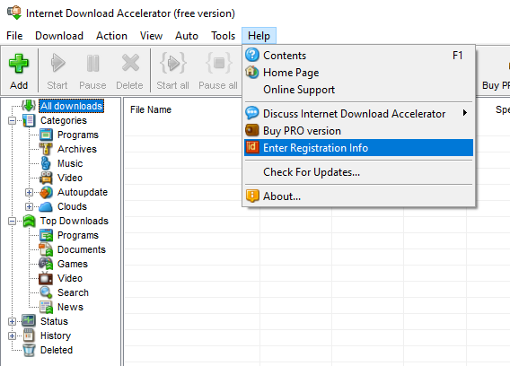This screenshot has height=366, width=510.
Task: Open the Action menu
Action: [x=111, y=35]
